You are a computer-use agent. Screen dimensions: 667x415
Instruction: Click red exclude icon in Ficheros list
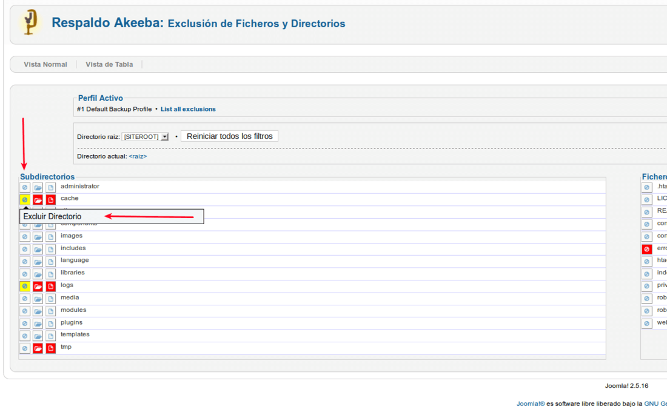coord(646,249)
